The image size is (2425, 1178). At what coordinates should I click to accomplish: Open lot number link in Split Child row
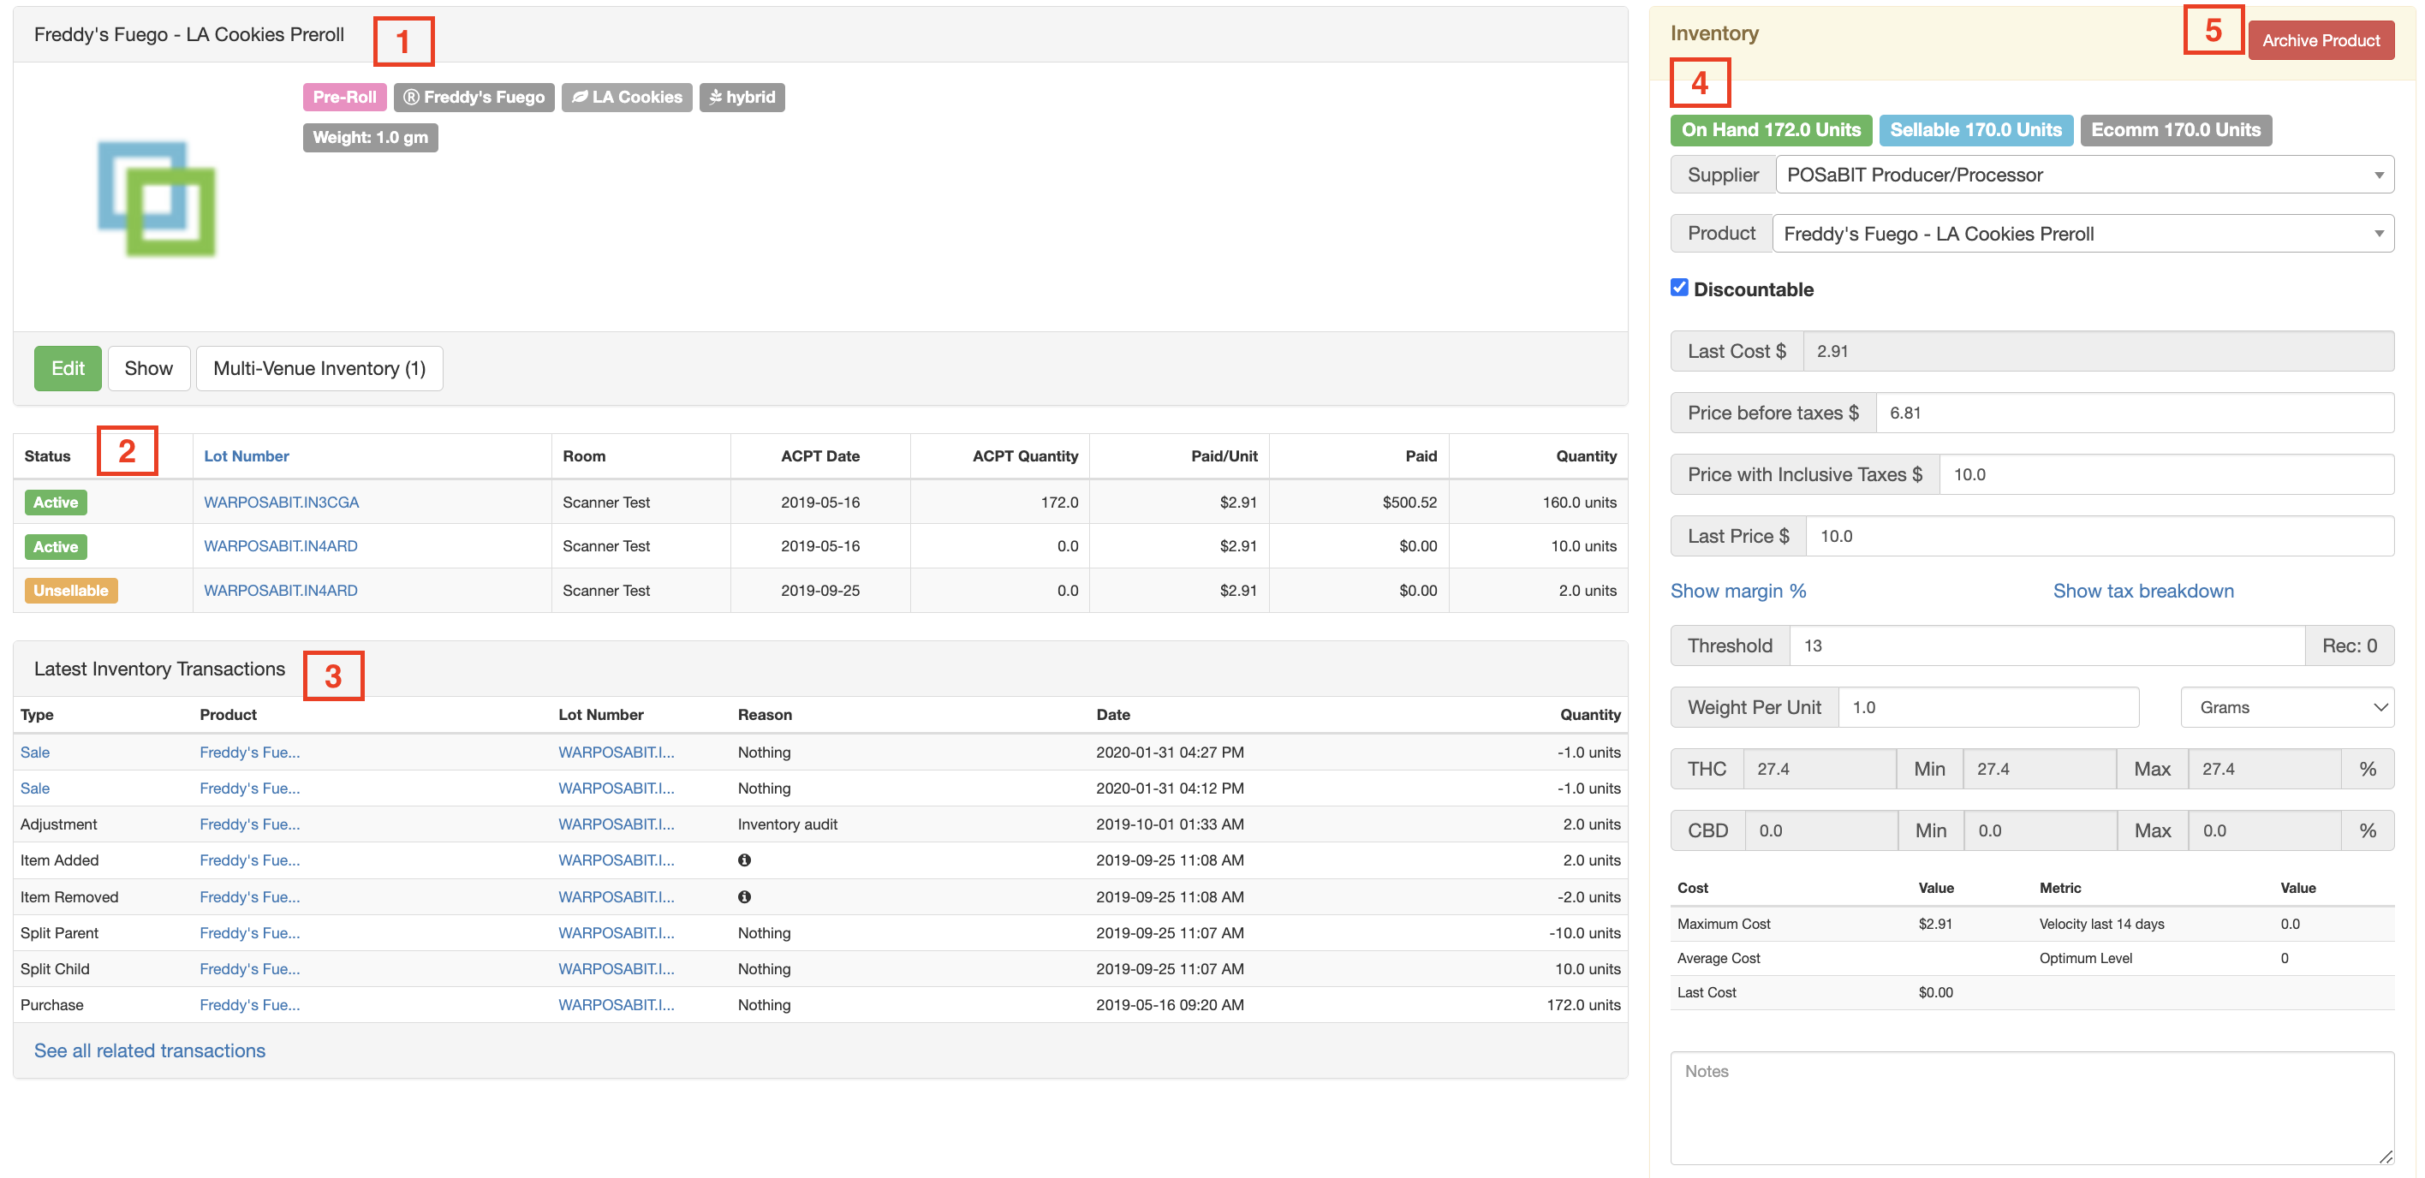(x=616, y=969)
